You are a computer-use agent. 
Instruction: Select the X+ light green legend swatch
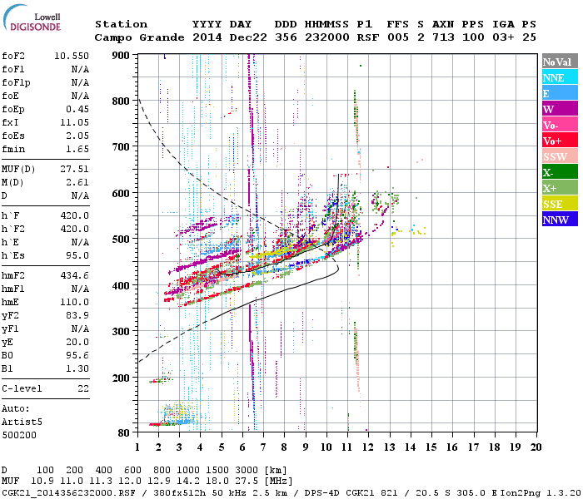tap(560, 188)
